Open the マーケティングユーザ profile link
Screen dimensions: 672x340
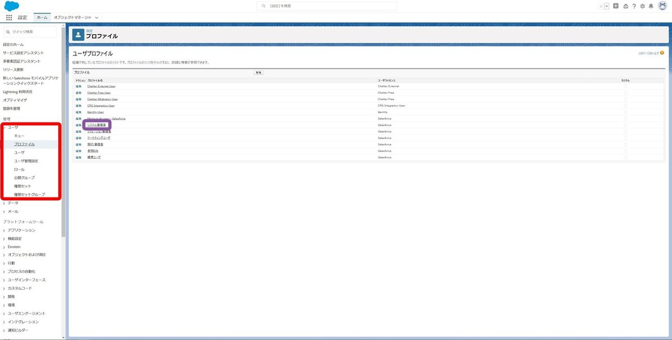coord(99,138)
